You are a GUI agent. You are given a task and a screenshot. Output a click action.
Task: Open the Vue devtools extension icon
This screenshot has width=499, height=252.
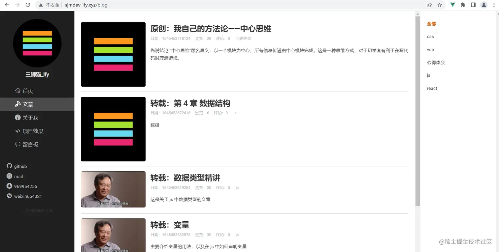(453, 5)
